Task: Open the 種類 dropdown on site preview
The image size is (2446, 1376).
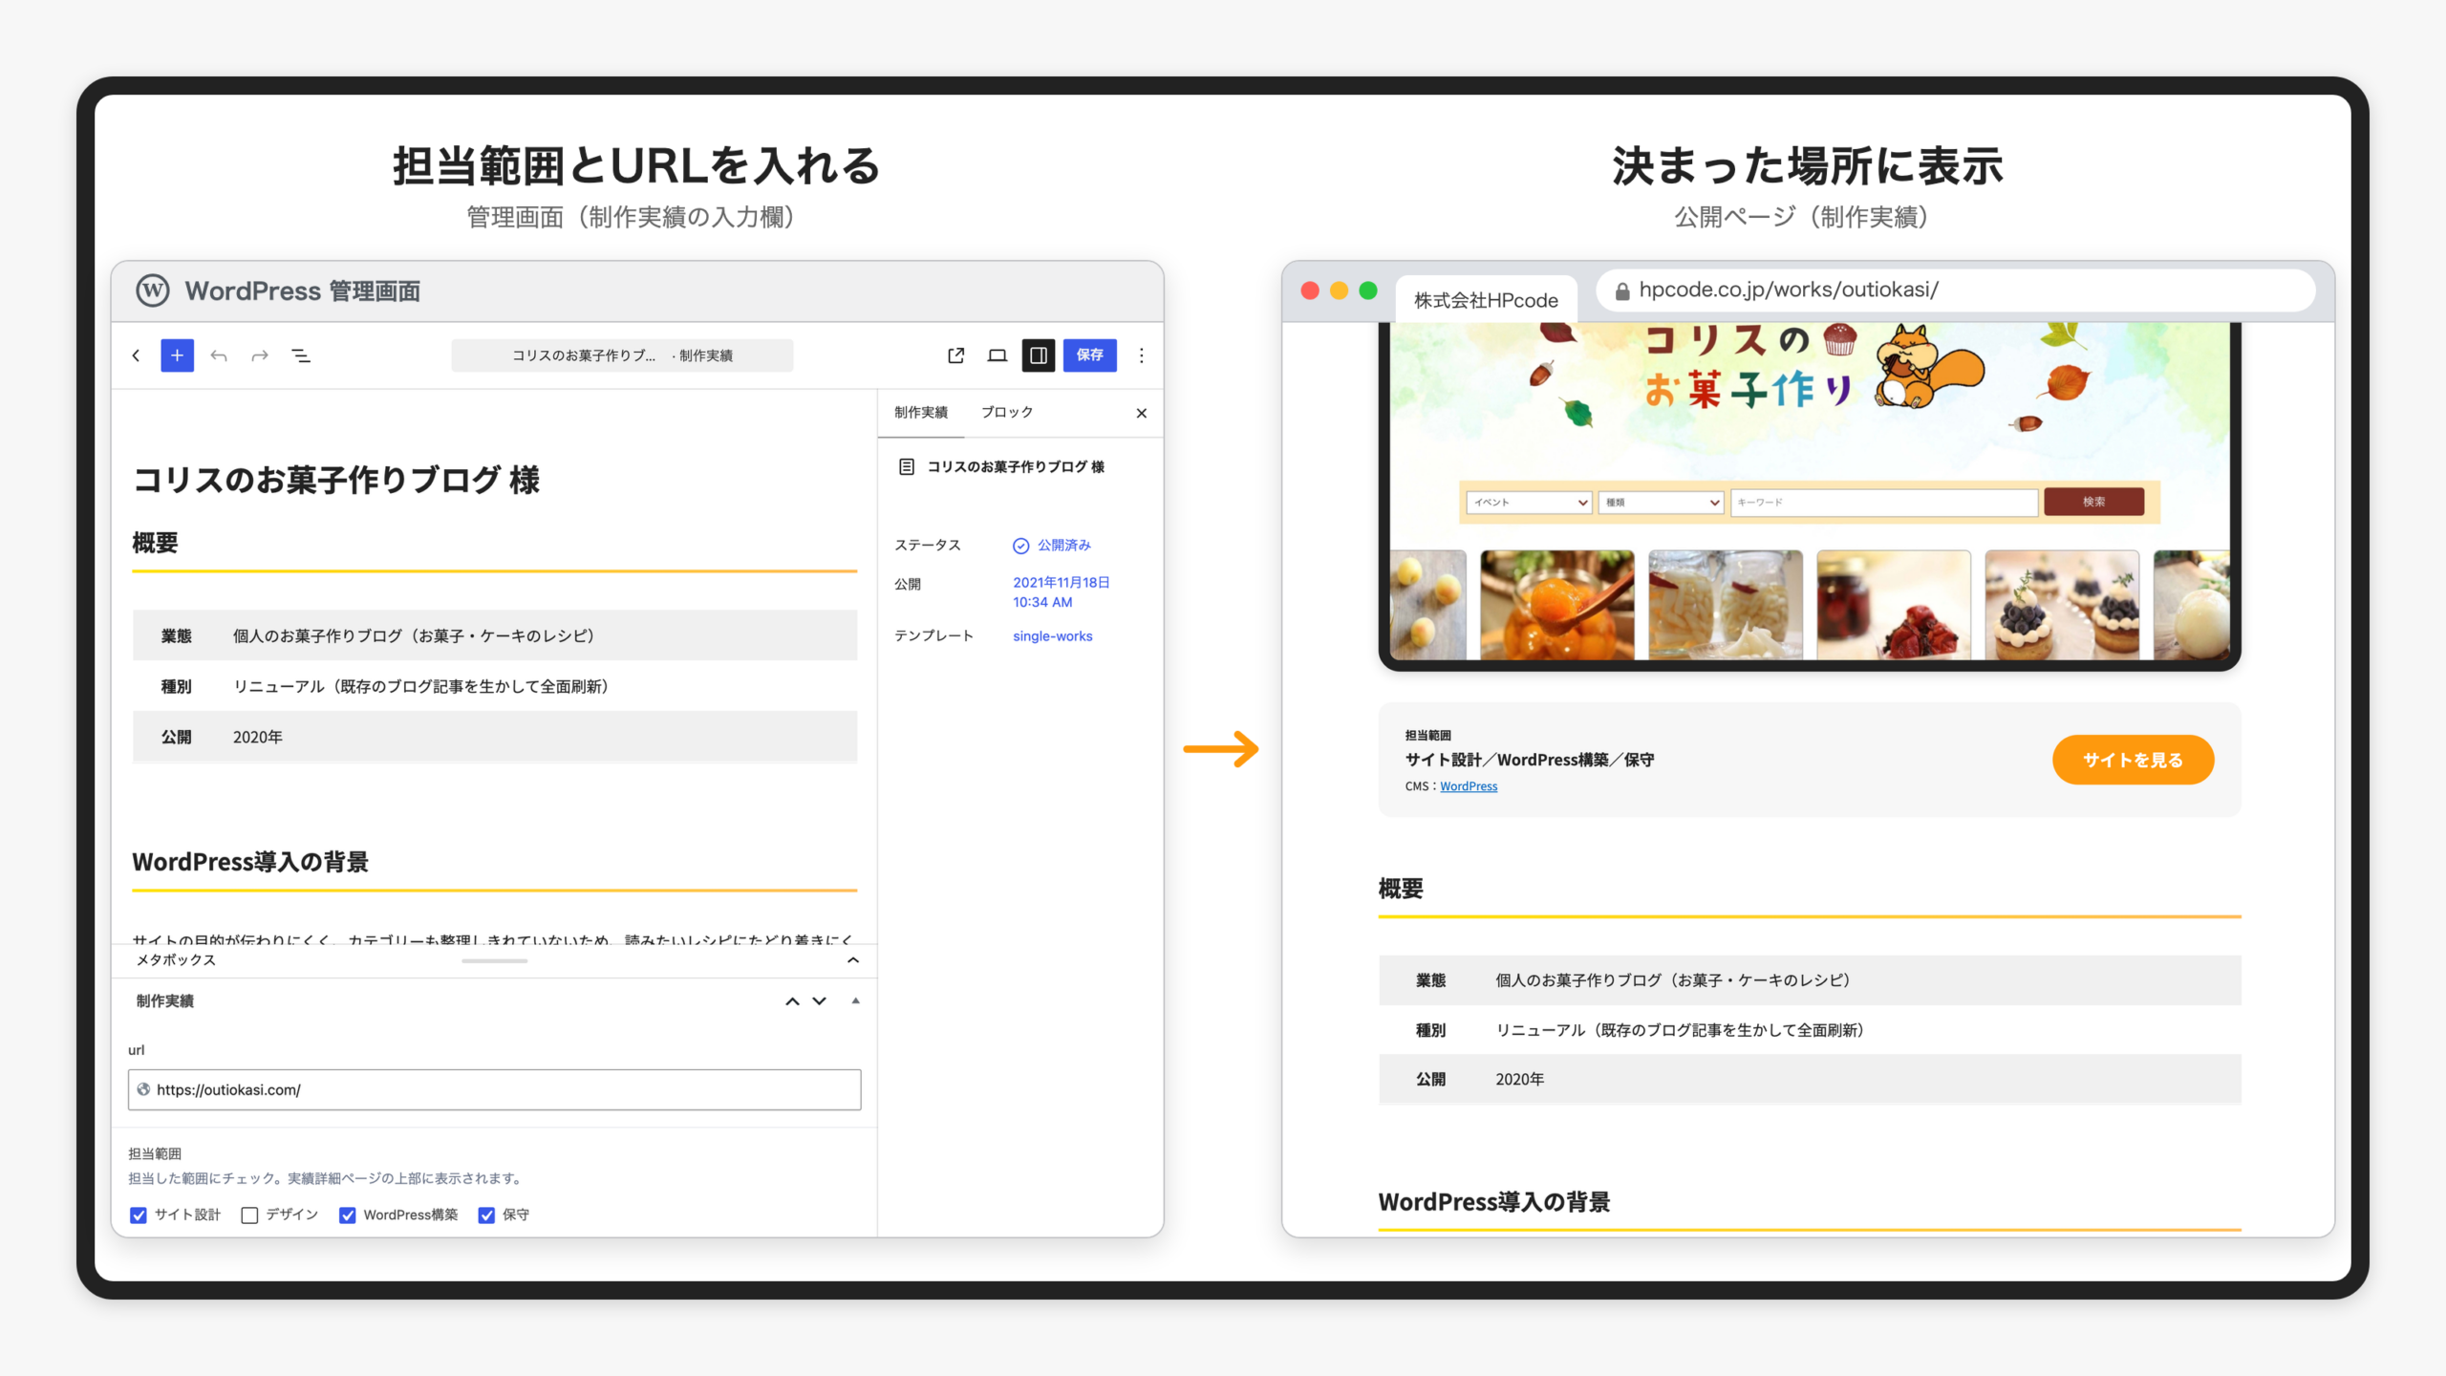Action: click(1662, 502)
